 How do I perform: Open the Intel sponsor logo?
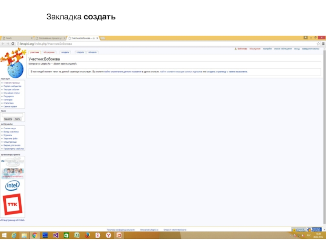pos(12,186)
